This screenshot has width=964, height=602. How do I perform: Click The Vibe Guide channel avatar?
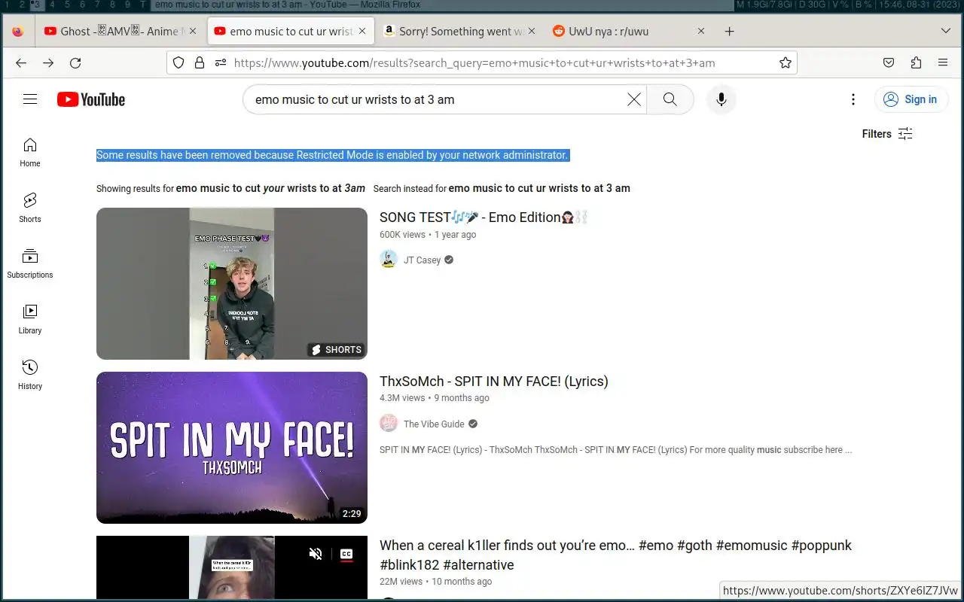click(389, 424)
